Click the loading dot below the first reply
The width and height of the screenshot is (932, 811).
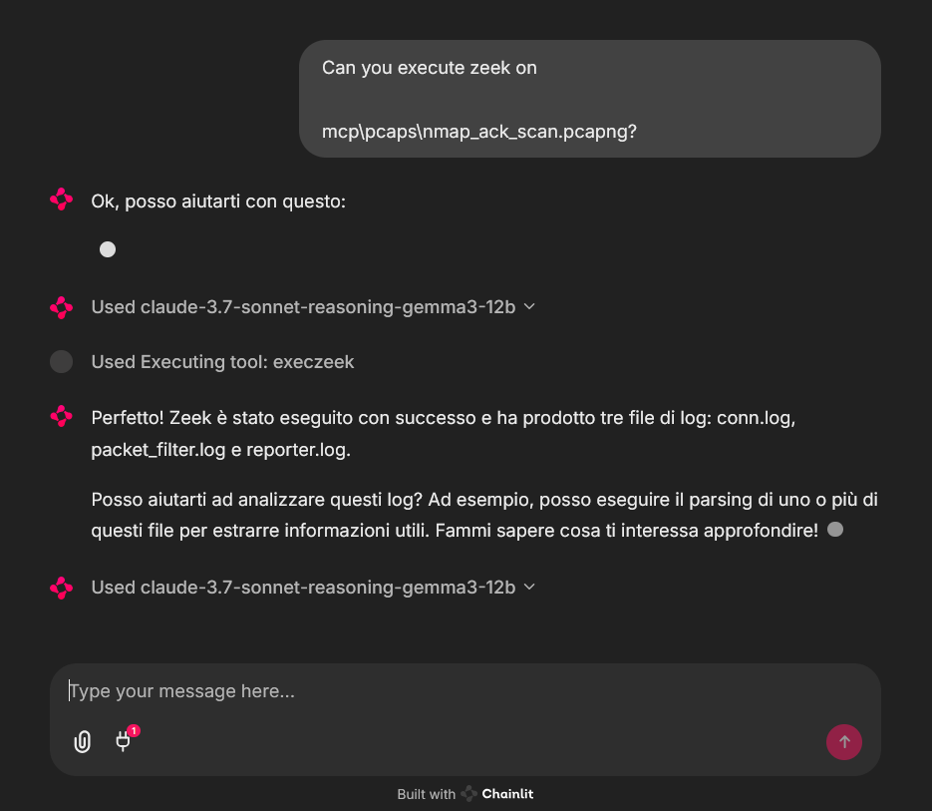pos(108,249)
